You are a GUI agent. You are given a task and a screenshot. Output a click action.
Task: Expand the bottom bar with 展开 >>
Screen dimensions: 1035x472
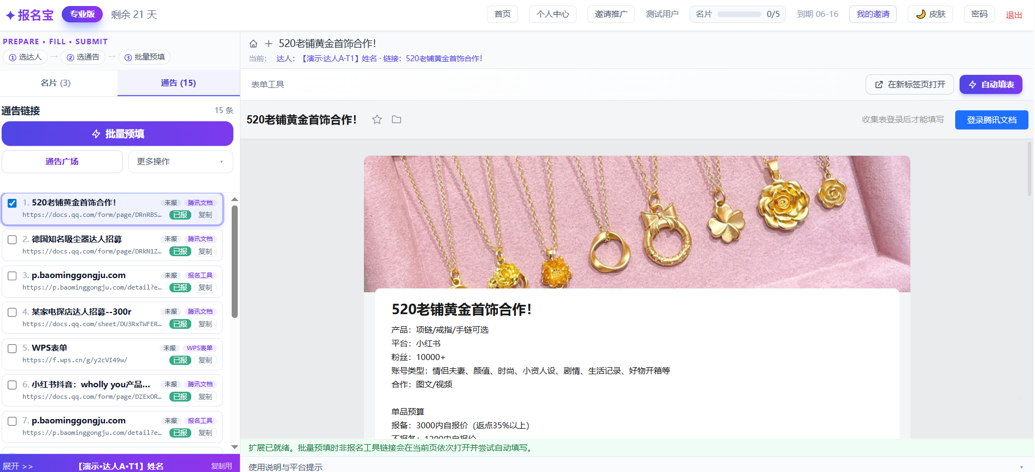pos(18,467)
